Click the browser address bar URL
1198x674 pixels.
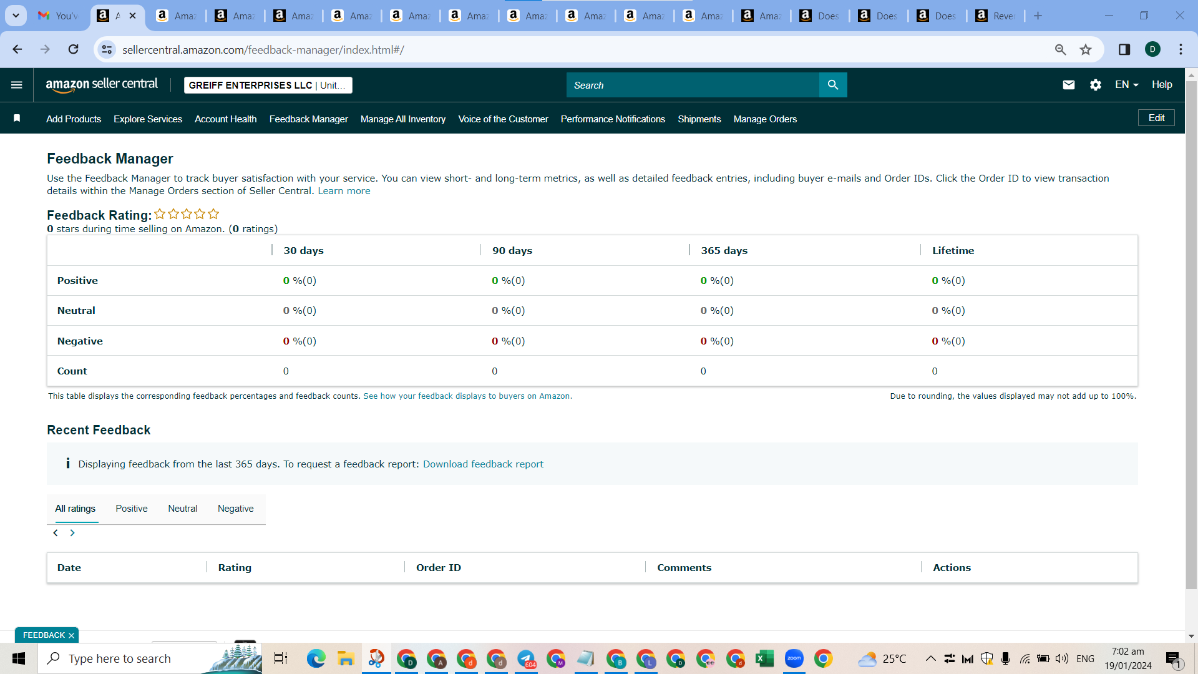(263, 49)
